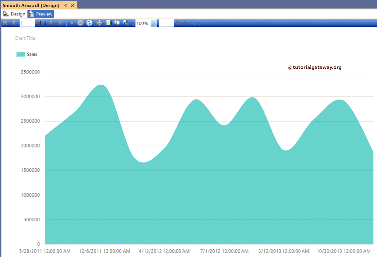Switch to the Design tab
This screenshot has height=257, width=377.
[14, 14]
